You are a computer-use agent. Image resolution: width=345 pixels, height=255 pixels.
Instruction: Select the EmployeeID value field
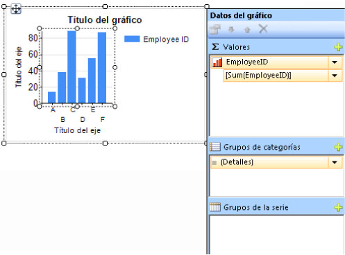(276, 62)
